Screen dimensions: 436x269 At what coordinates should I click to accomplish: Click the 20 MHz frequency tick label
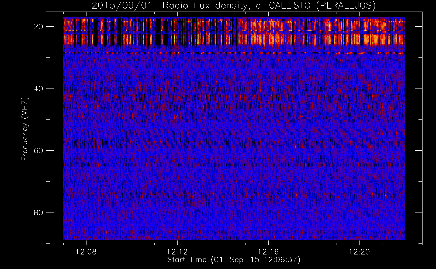pos(39,27)
